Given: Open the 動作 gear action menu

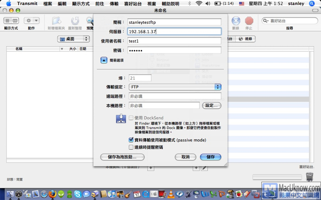Looking at the screenshot, I should (32, 21).
